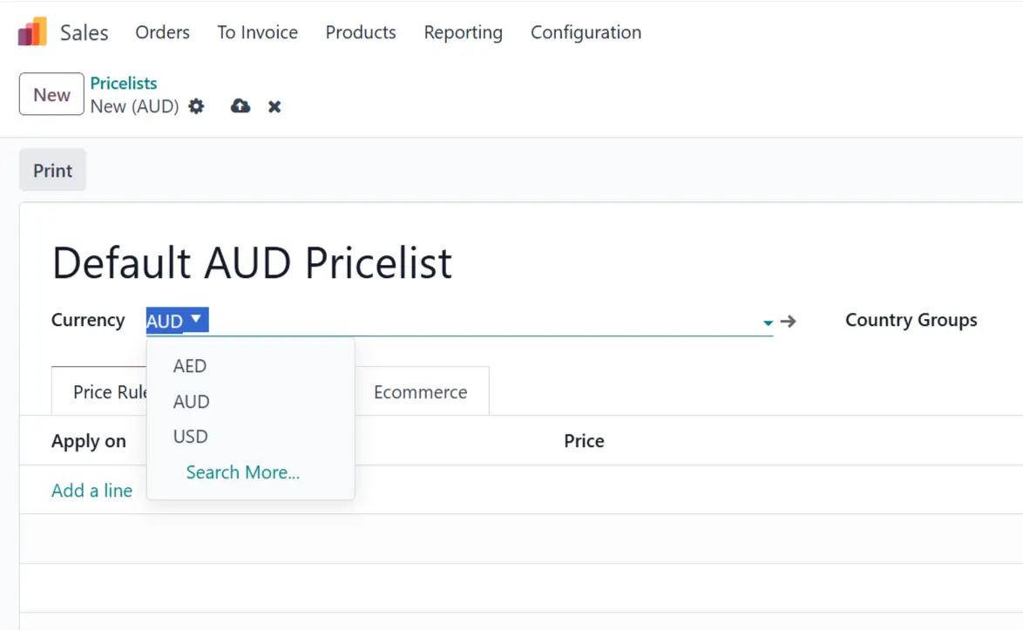Open the Configuration menu

(x=586, y=32)
